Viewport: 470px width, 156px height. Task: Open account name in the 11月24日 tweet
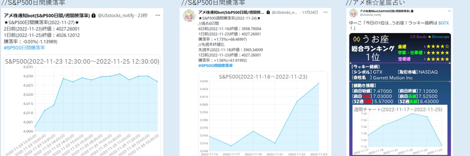231,12
